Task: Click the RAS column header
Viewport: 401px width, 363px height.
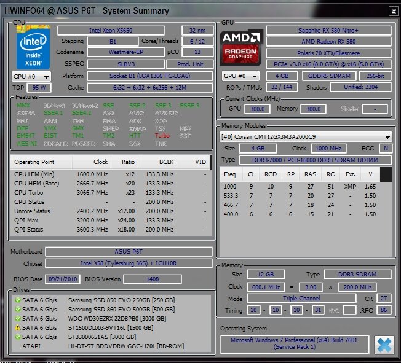Action: pyautogui.click(x=310, y=174)
